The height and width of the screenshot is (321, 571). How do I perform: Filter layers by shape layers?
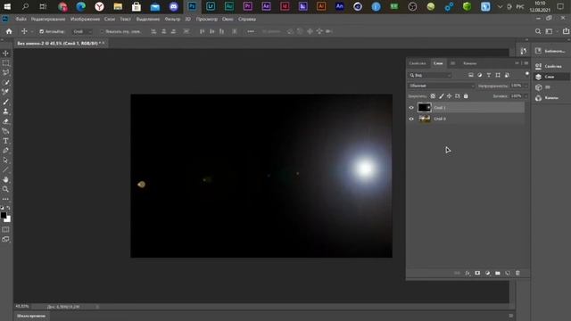tap(498, 75)
